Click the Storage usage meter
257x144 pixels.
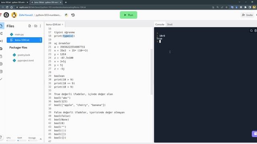(x=33, y=139)
